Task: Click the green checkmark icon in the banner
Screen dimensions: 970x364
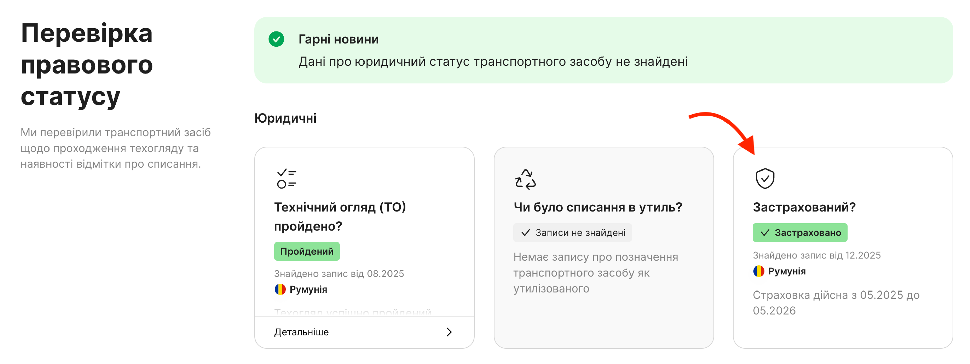Action: click(277, 39)
